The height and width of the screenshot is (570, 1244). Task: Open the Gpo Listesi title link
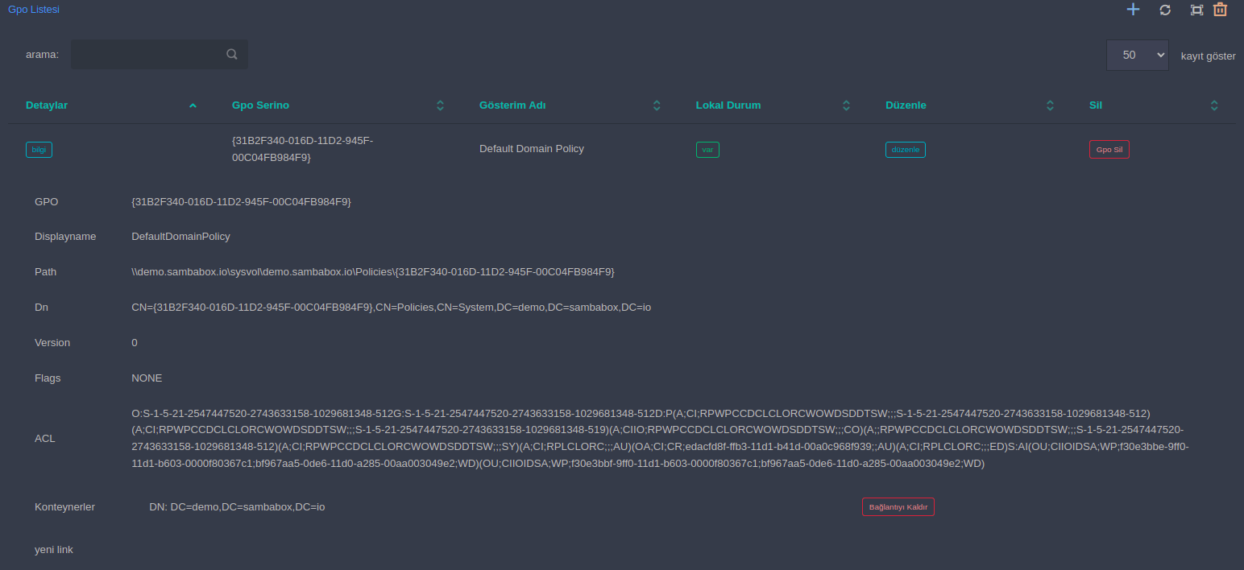[x=34, y=10]
